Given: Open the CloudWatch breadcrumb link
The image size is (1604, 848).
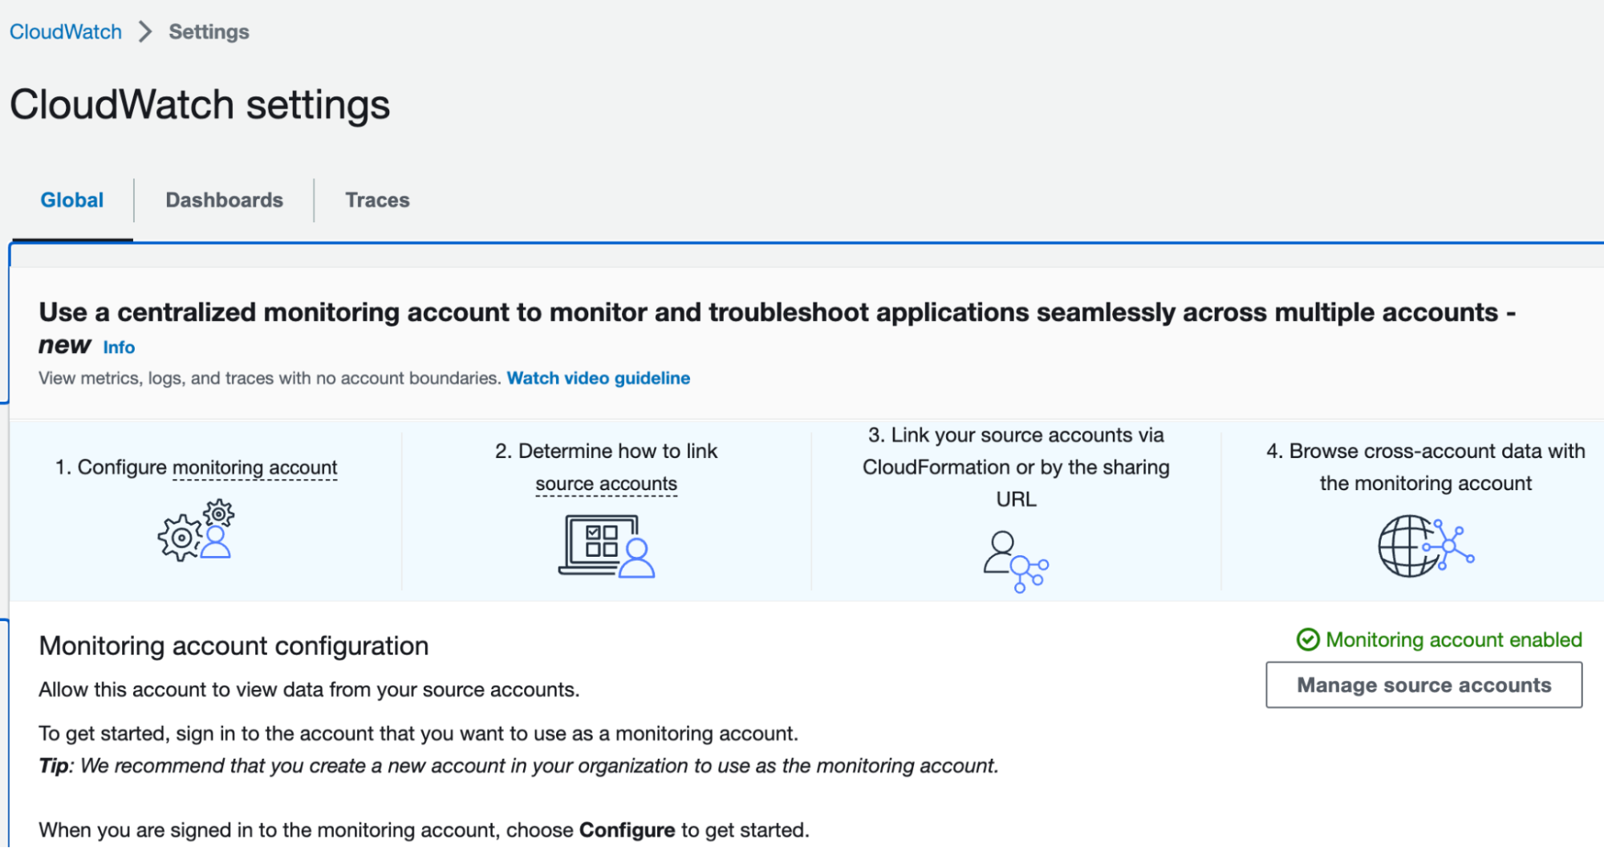Looking at the screenshot, I should (65, 31).
